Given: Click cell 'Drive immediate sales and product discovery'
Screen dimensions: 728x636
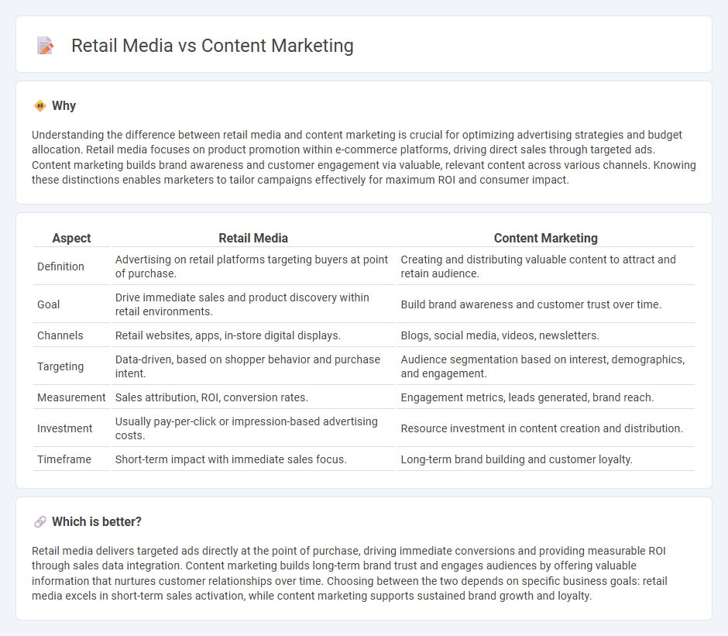Looking at the screenshot, I should click(253, 304).
